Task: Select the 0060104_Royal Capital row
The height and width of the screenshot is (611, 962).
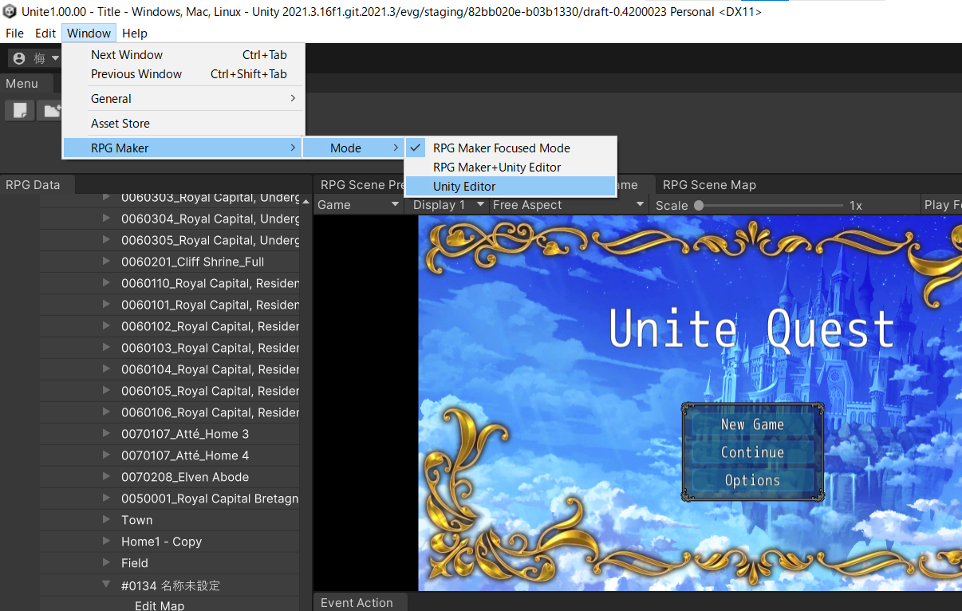Action: coord(169,369)
